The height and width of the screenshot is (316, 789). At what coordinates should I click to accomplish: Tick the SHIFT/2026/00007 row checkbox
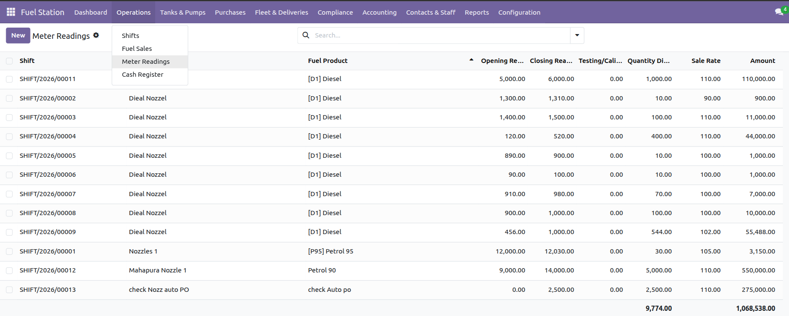coord(9,194)
